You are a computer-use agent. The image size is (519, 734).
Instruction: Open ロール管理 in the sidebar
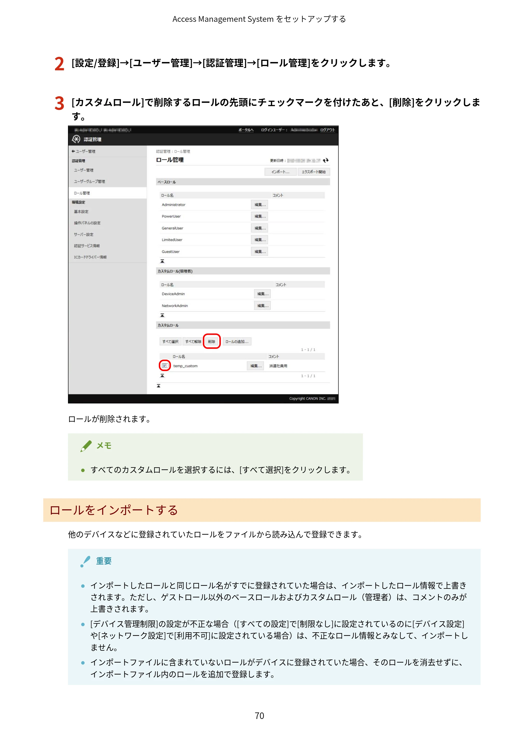(107, 193)
